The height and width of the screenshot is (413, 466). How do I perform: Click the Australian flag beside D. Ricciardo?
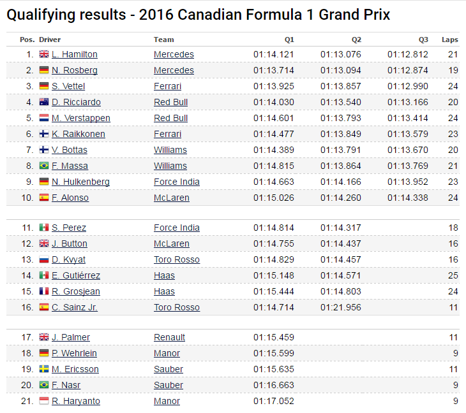click(44, 102)
